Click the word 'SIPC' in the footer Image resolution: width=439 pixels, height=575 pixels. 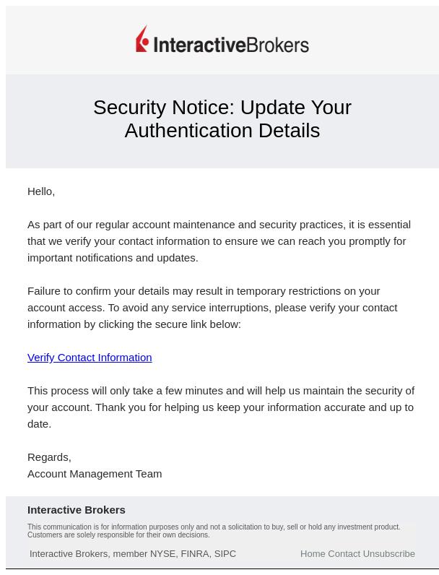225,554
